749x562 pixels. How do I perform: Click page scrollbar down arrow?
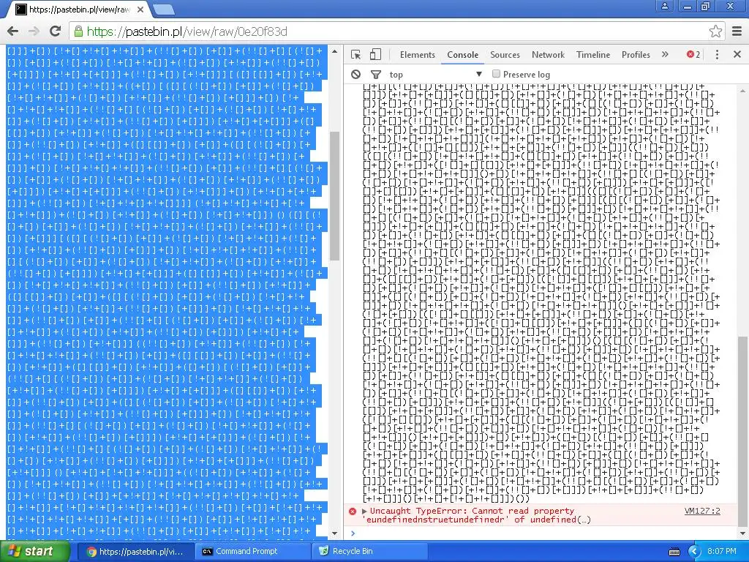[x=334, y=533]
